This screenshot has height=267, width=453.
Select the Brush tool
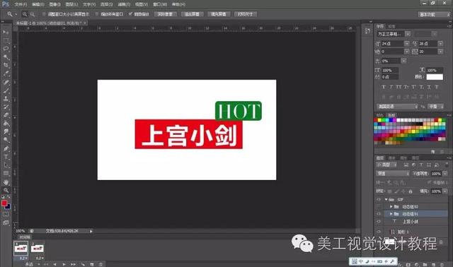(x=6, y=90)
